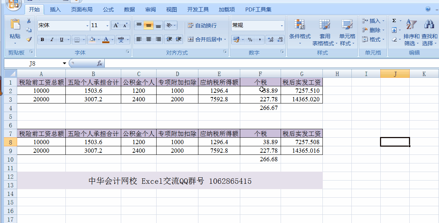
Task: Click the borders icon in font group
Action: tap(77, 40)
